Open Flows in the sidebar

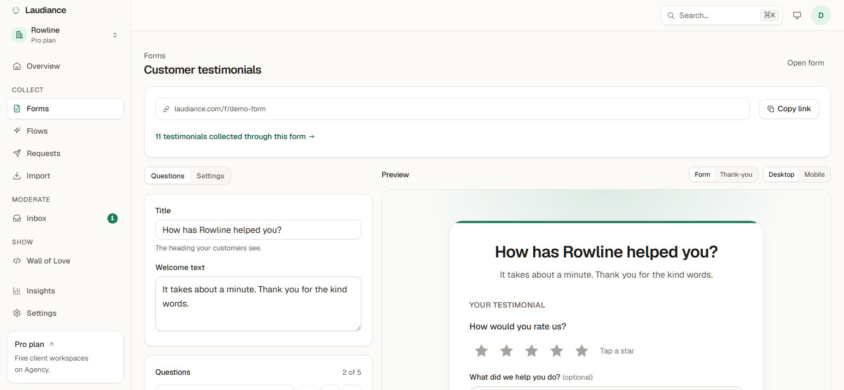coord(65,131)
